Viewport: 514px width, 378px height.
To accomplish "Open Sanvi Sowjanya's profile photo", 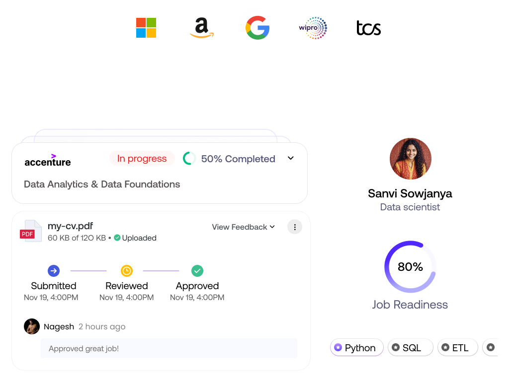I will pyautogui.click(x=410, y=159).
